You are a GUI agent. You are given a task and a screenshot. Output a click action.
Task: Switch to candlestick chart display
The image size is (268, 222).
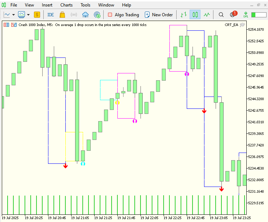[195, 15]
